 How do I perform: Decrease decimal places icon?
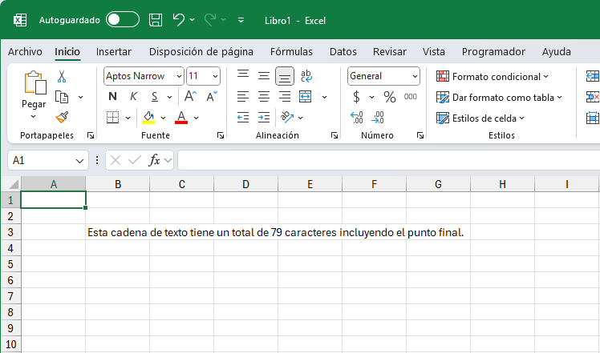[x=378, y=118]
